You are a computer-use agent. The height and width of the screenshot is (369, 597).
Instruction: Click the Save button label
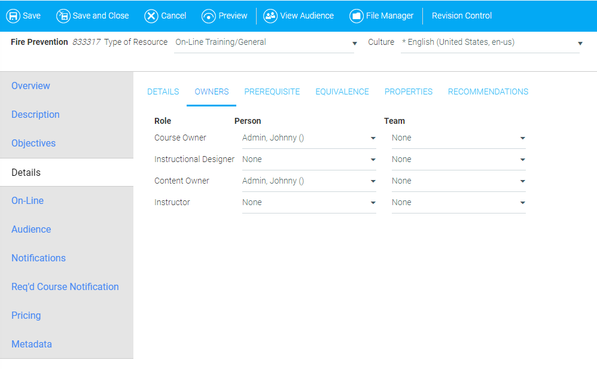[32, 16]
